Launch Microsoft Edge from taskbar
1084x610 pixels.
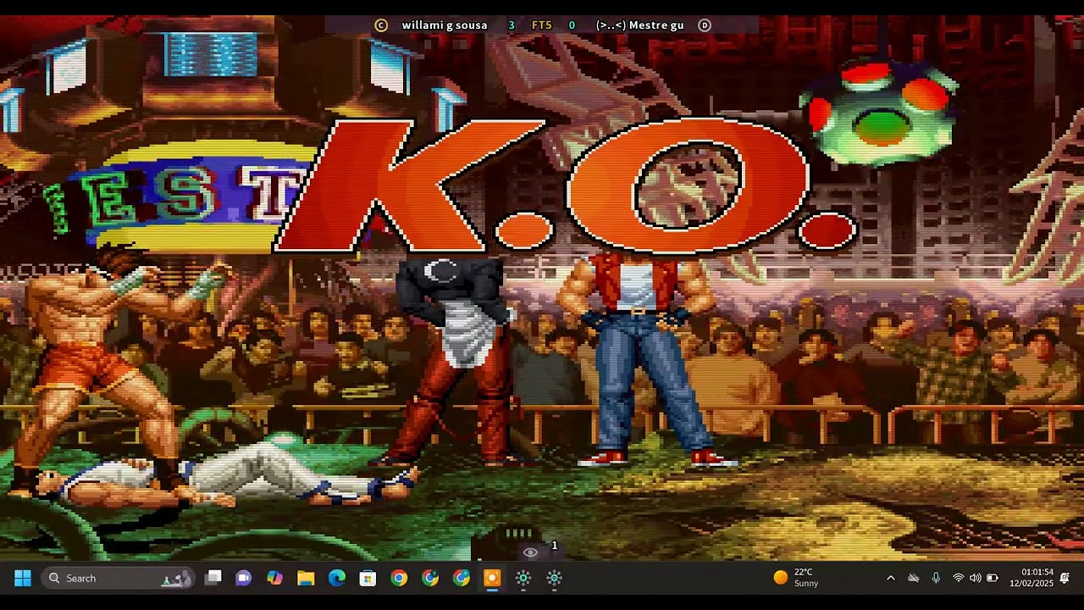pyautogui.click(x=337, y=578)
